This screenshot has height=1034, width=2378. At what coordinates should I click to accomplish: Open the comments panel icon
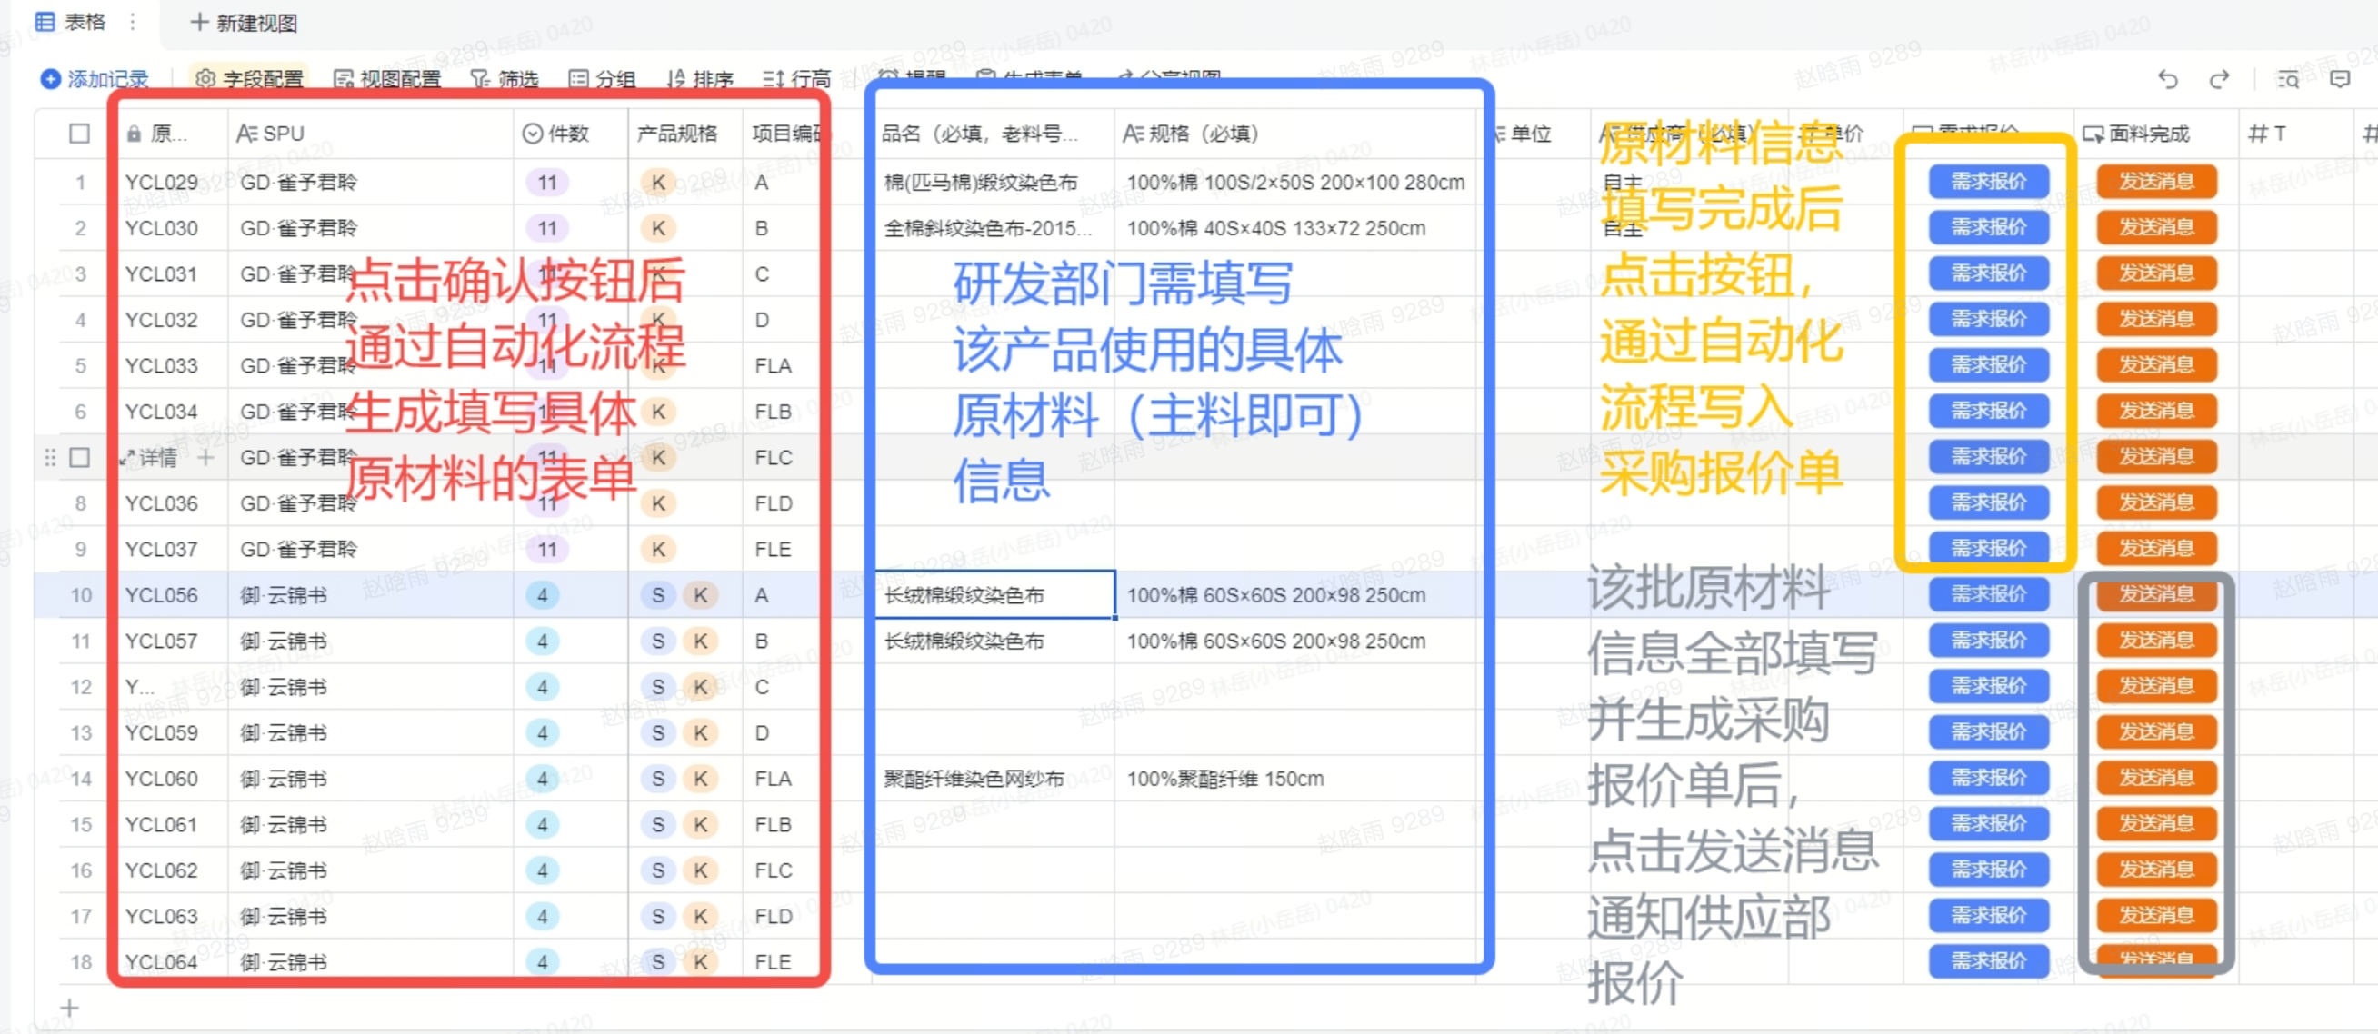tap(2339, 79)
